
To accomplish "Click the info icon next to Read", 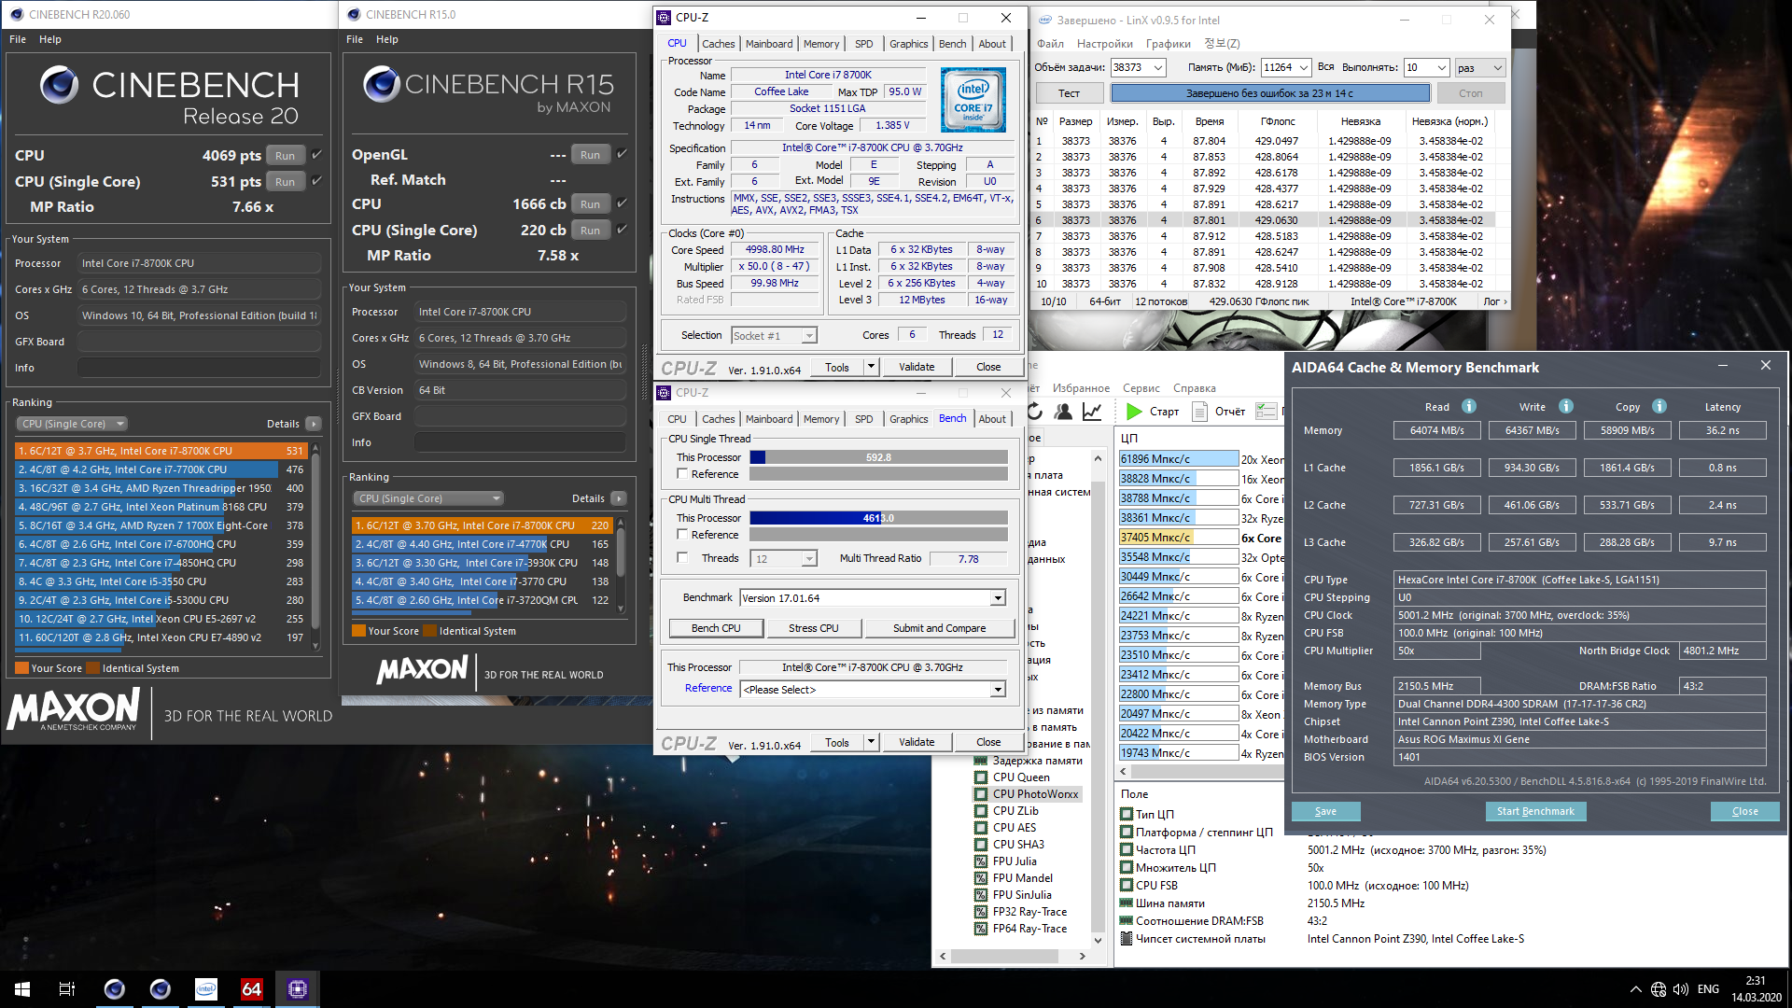I will [x=1469, y=407].
